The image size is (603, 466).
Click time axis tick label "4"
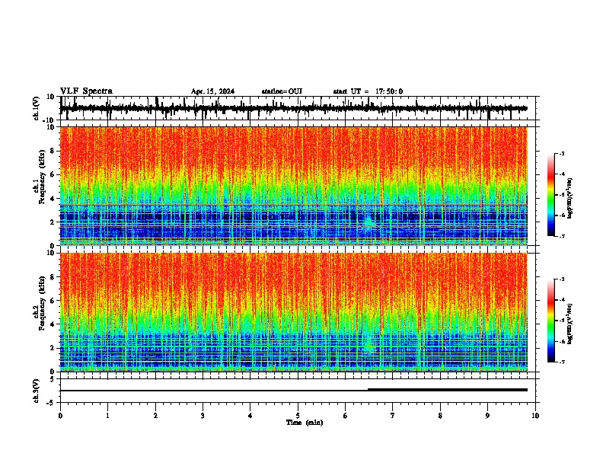[250, 416]
